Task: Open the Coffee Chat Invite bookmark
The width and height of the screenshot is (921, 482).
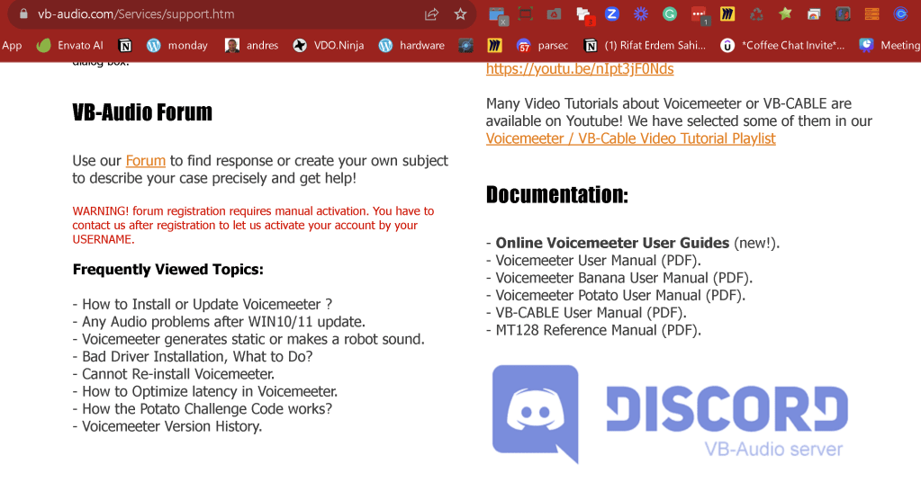Action: pos(782,45)
